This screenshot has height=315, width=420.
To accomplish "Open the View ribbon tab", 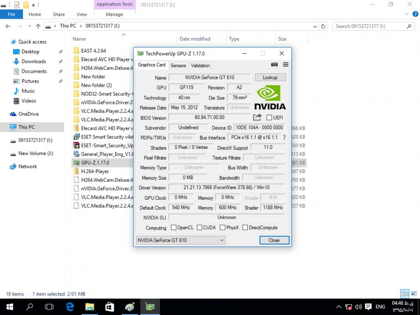I will tap(82, 14).
